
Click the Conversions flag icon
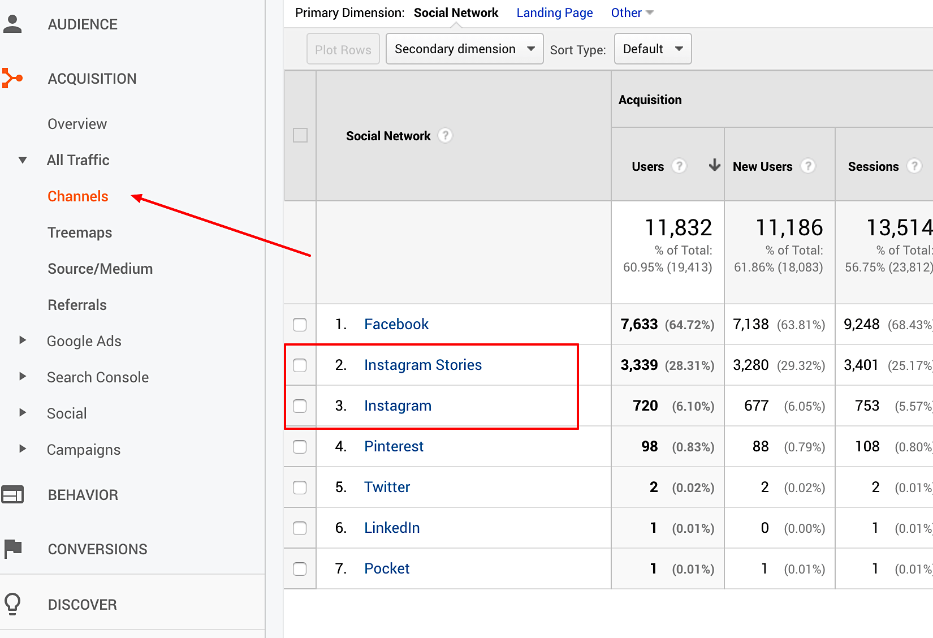point(12,549)
